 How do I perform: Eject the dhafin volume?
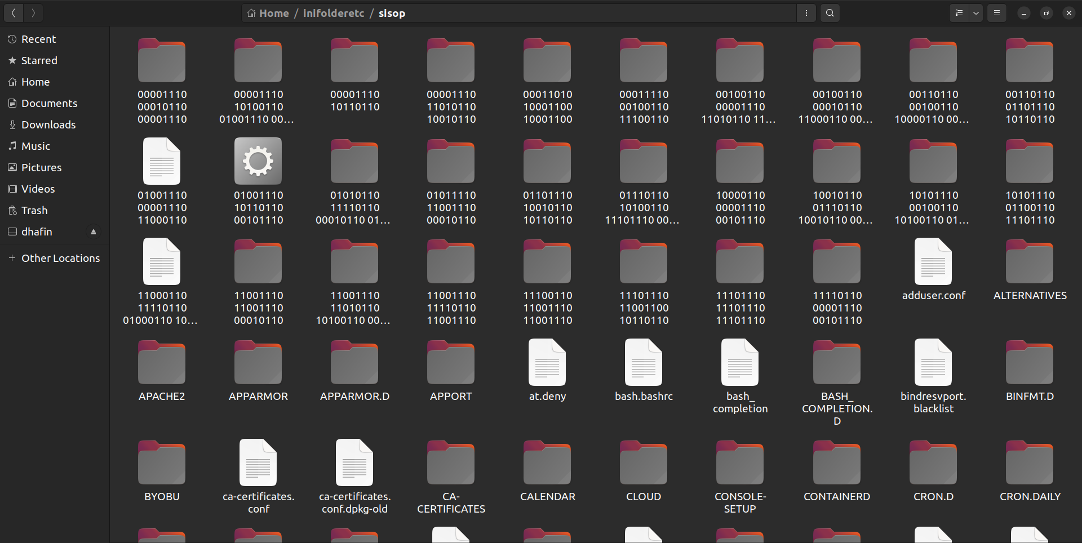pos(94,232)
